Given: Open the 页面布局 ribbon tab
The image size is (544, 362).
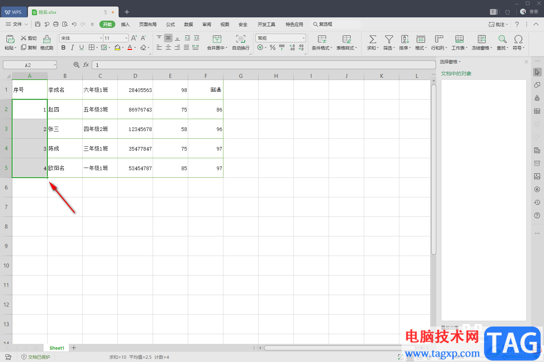Looking at the screenshot, I should [x=148, y=24].
